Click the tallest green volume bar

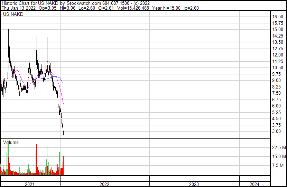click(8, 157)
